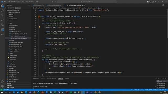Open the Accounts menu icon
This screenshot has width=168, height=94.
(x=2, y=81)
